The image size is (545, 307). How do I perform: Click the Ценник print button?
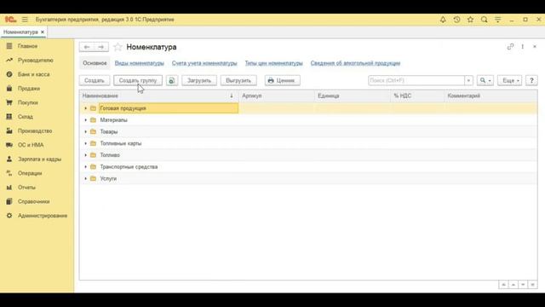(282, 80)
